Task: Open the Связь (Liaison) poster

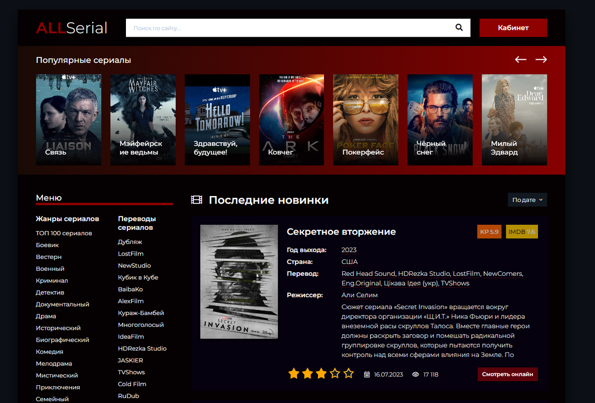Action: pyautogui.click(x=68, y=120)
